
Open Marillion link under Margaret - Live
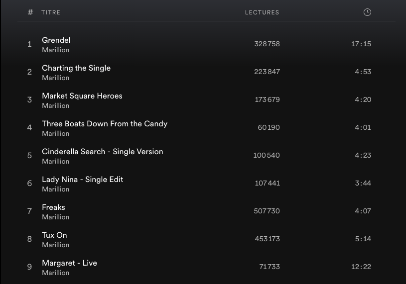(56, 273)
